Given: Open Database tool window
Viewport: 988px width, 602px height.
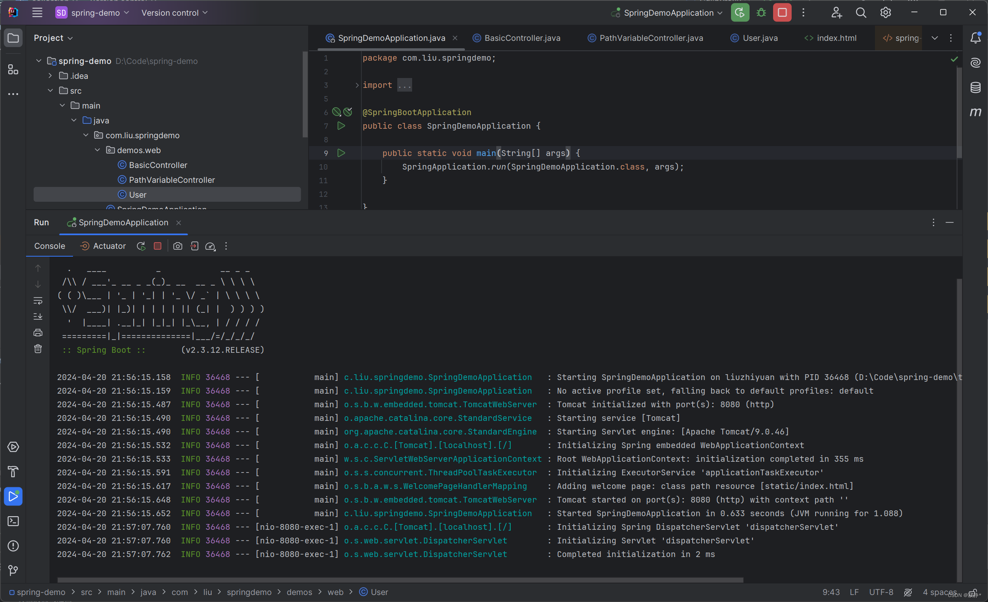Looking at the screenshot, I should click(x=976, y=87).
